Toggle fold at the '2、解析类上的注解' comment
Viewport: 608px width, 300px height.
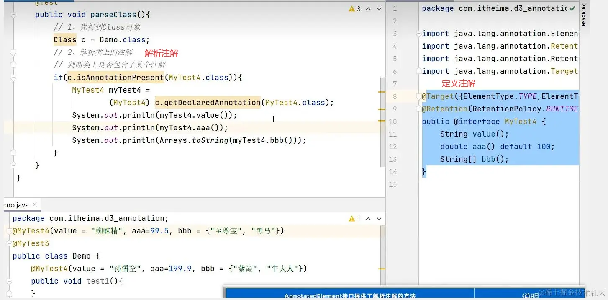coord(13,53)
